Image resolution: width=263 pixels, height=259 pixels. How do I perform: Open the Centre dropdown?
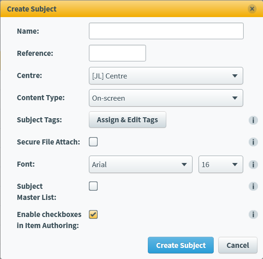pos(166,76)
